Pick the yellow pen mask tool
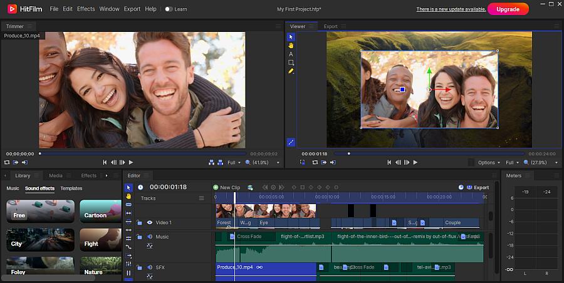 [x=291, y=71]
